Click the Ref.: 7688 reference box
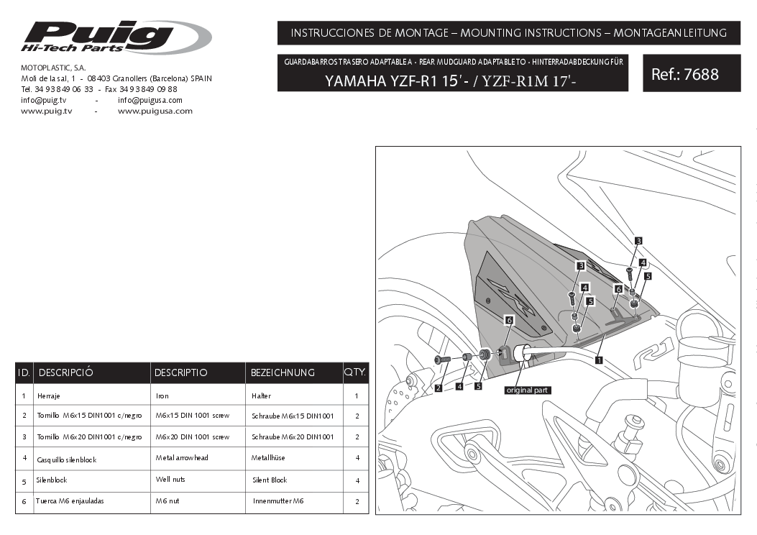The height and width of the screenshot is (535, 757). tap(692, 73)
